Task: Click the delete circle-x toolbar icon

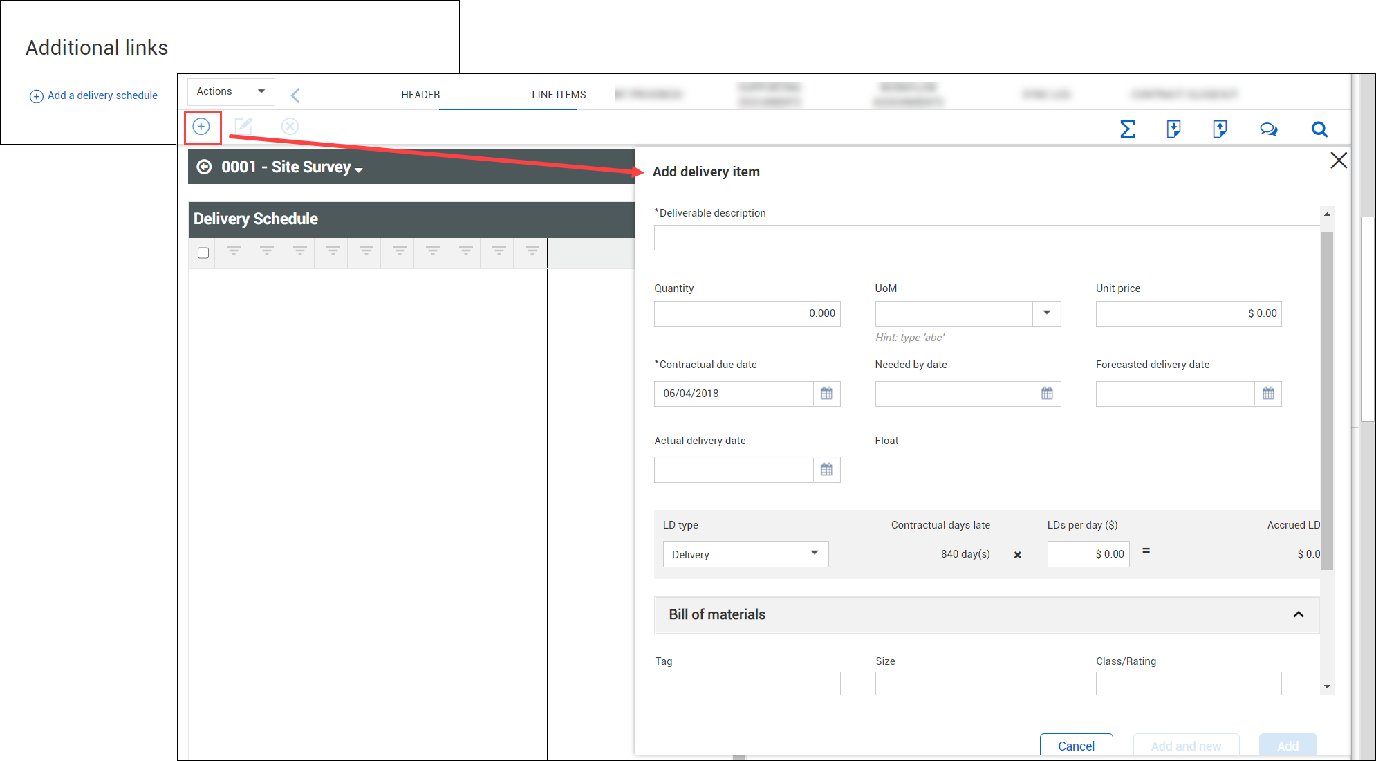Action: 290,127
